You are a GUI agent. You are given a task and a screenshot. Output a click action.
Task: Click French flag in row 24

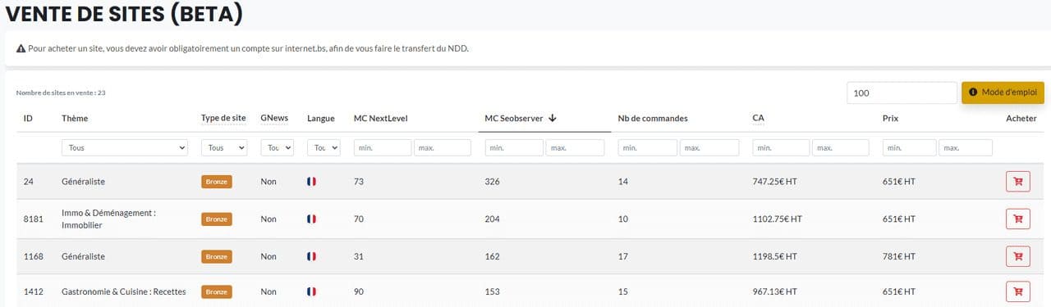[311, 182]
